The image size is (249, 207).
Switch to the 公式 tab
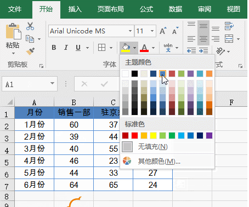click(x=146, y=9)
